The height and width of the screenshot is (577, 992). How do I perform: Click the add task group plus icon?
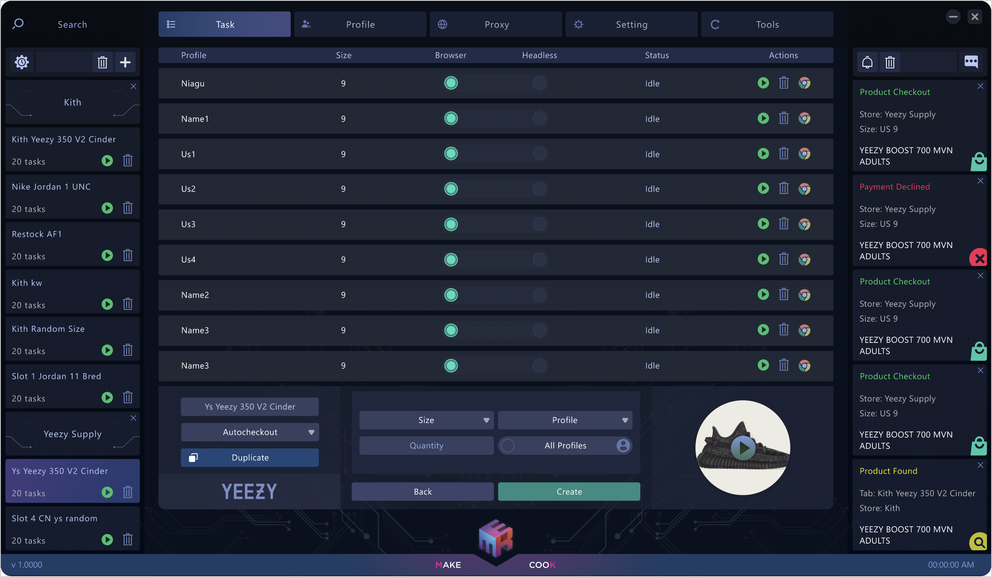(125, 62)
